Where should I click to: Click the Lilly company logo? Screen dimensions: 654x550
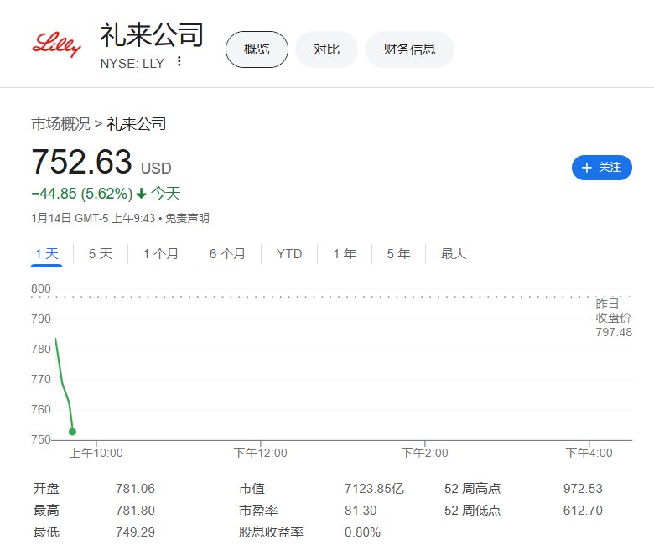tap(56, 44)
